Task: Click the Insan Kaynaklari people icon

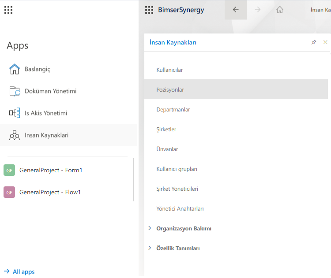Action: pyautogui.click(x=15, y=135)
